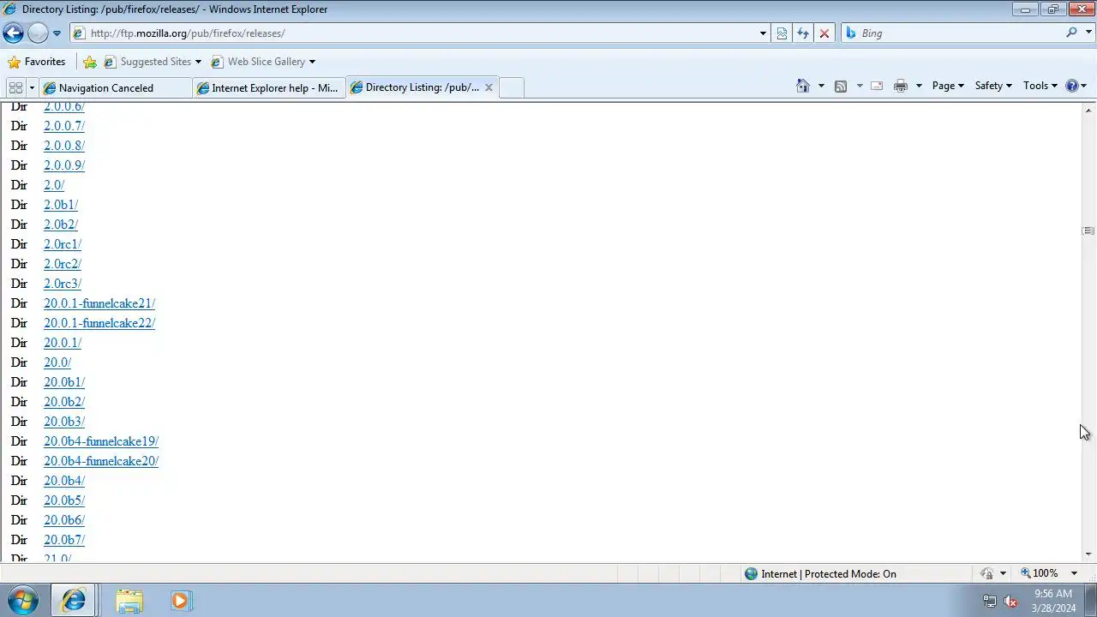1097x617 pixels.
Task: Click the muted volume tray icon
Action: click(x=1010, y=601)
